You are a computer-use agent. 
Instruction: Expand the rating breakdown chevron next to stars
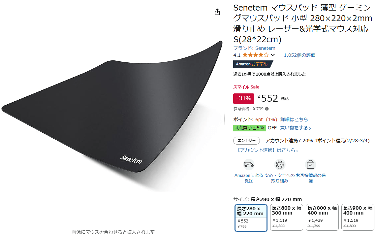(x=273, y=55)
